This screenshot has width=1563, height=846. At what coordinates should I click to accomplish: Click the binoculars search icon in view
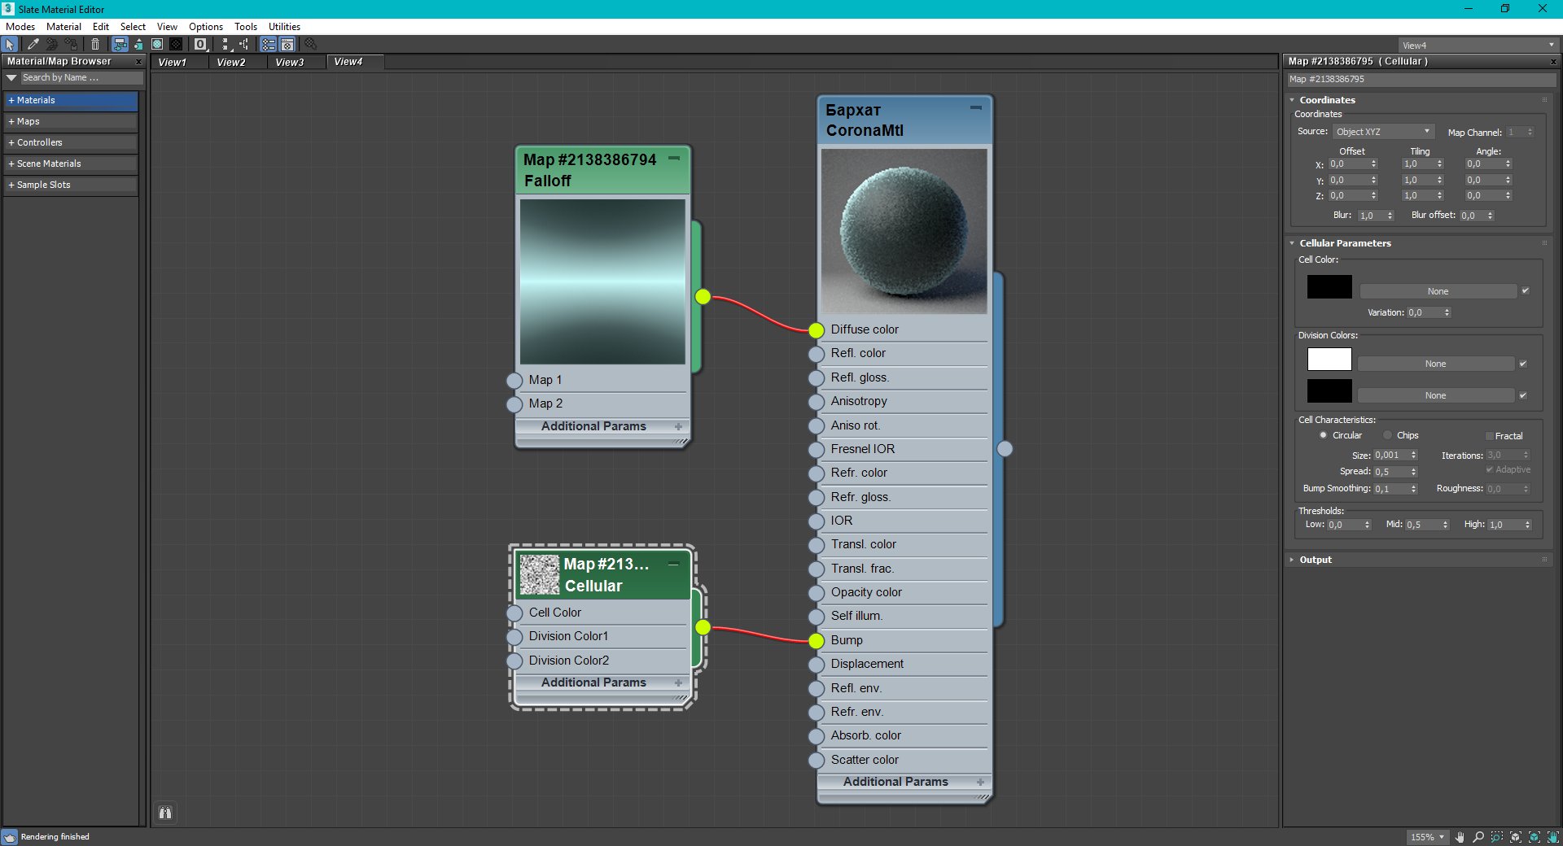click(x=165, y=813)
